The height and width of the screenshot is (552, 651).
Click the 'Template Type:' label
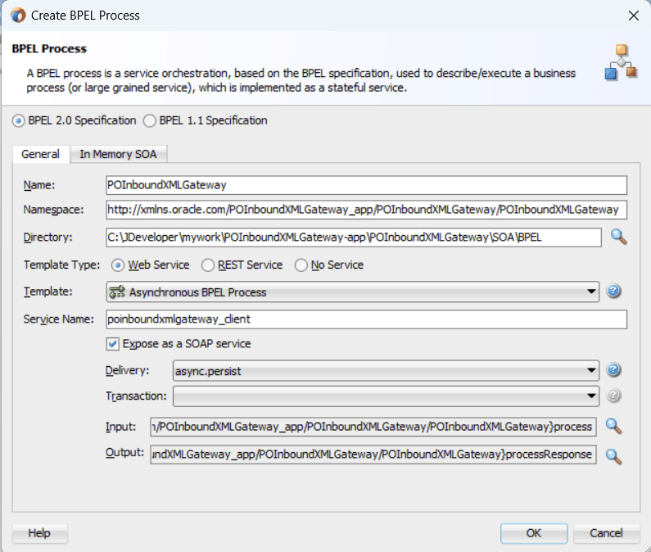coord(61,265)
